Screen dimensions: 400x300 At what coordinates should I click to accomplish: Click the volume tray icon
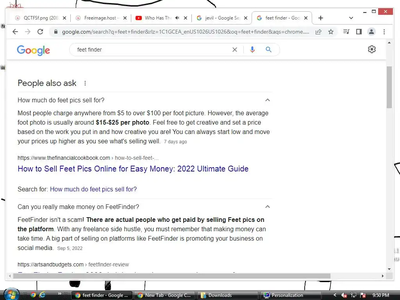pos(344,295)
